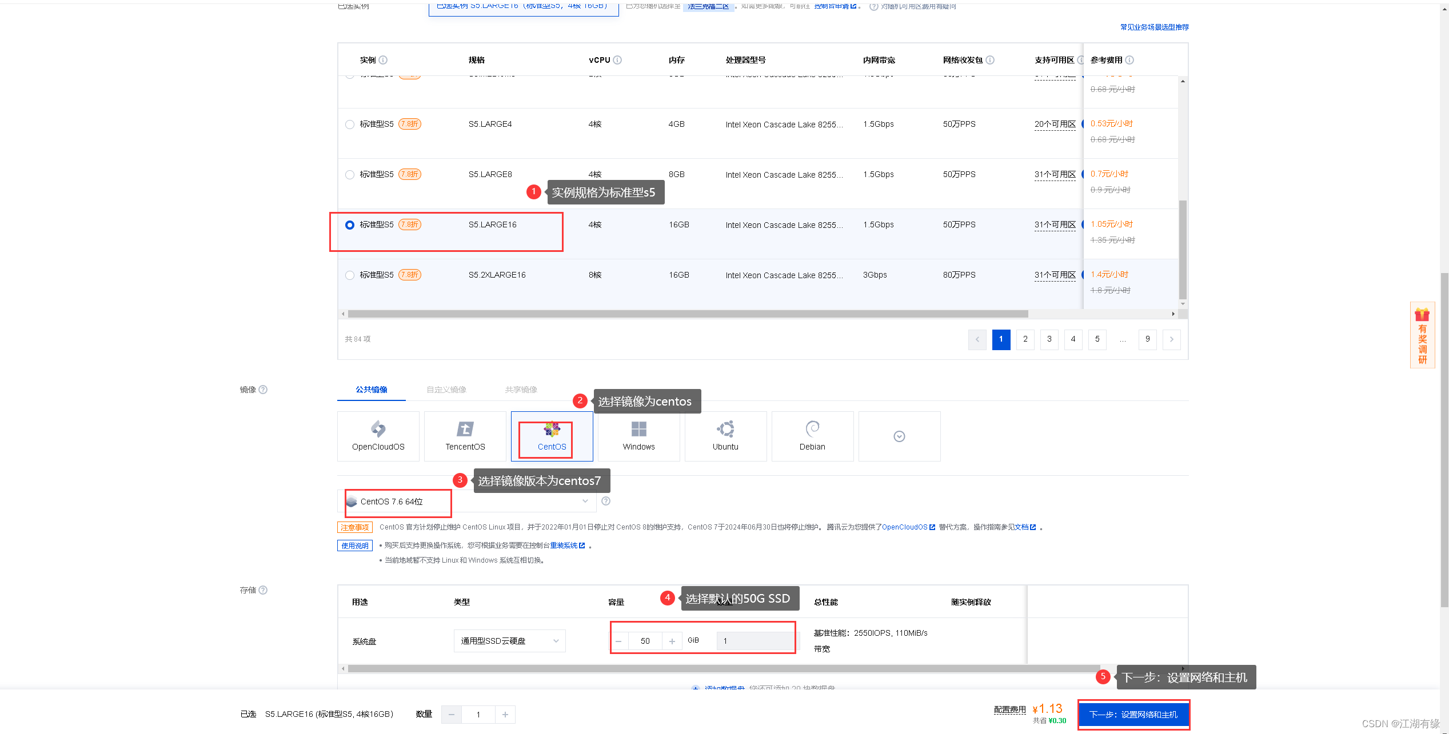Switch to the 自定义镜像 tab

[x=446, y=390]
